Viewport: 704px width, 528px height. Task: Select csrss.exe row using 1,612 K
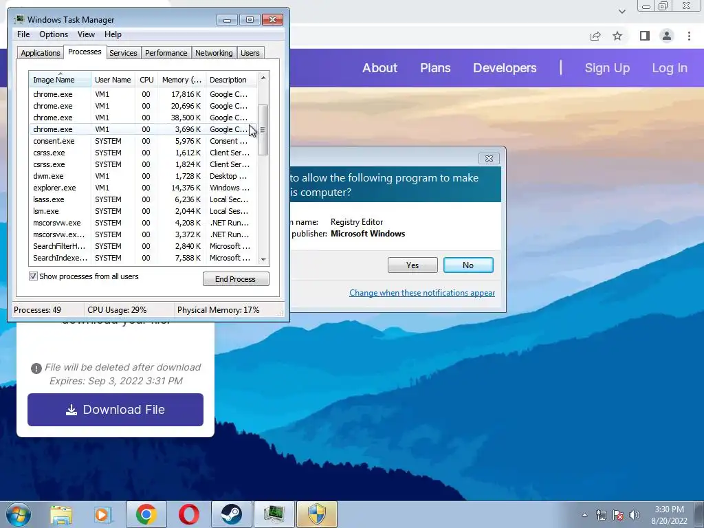tap(143, 153)
